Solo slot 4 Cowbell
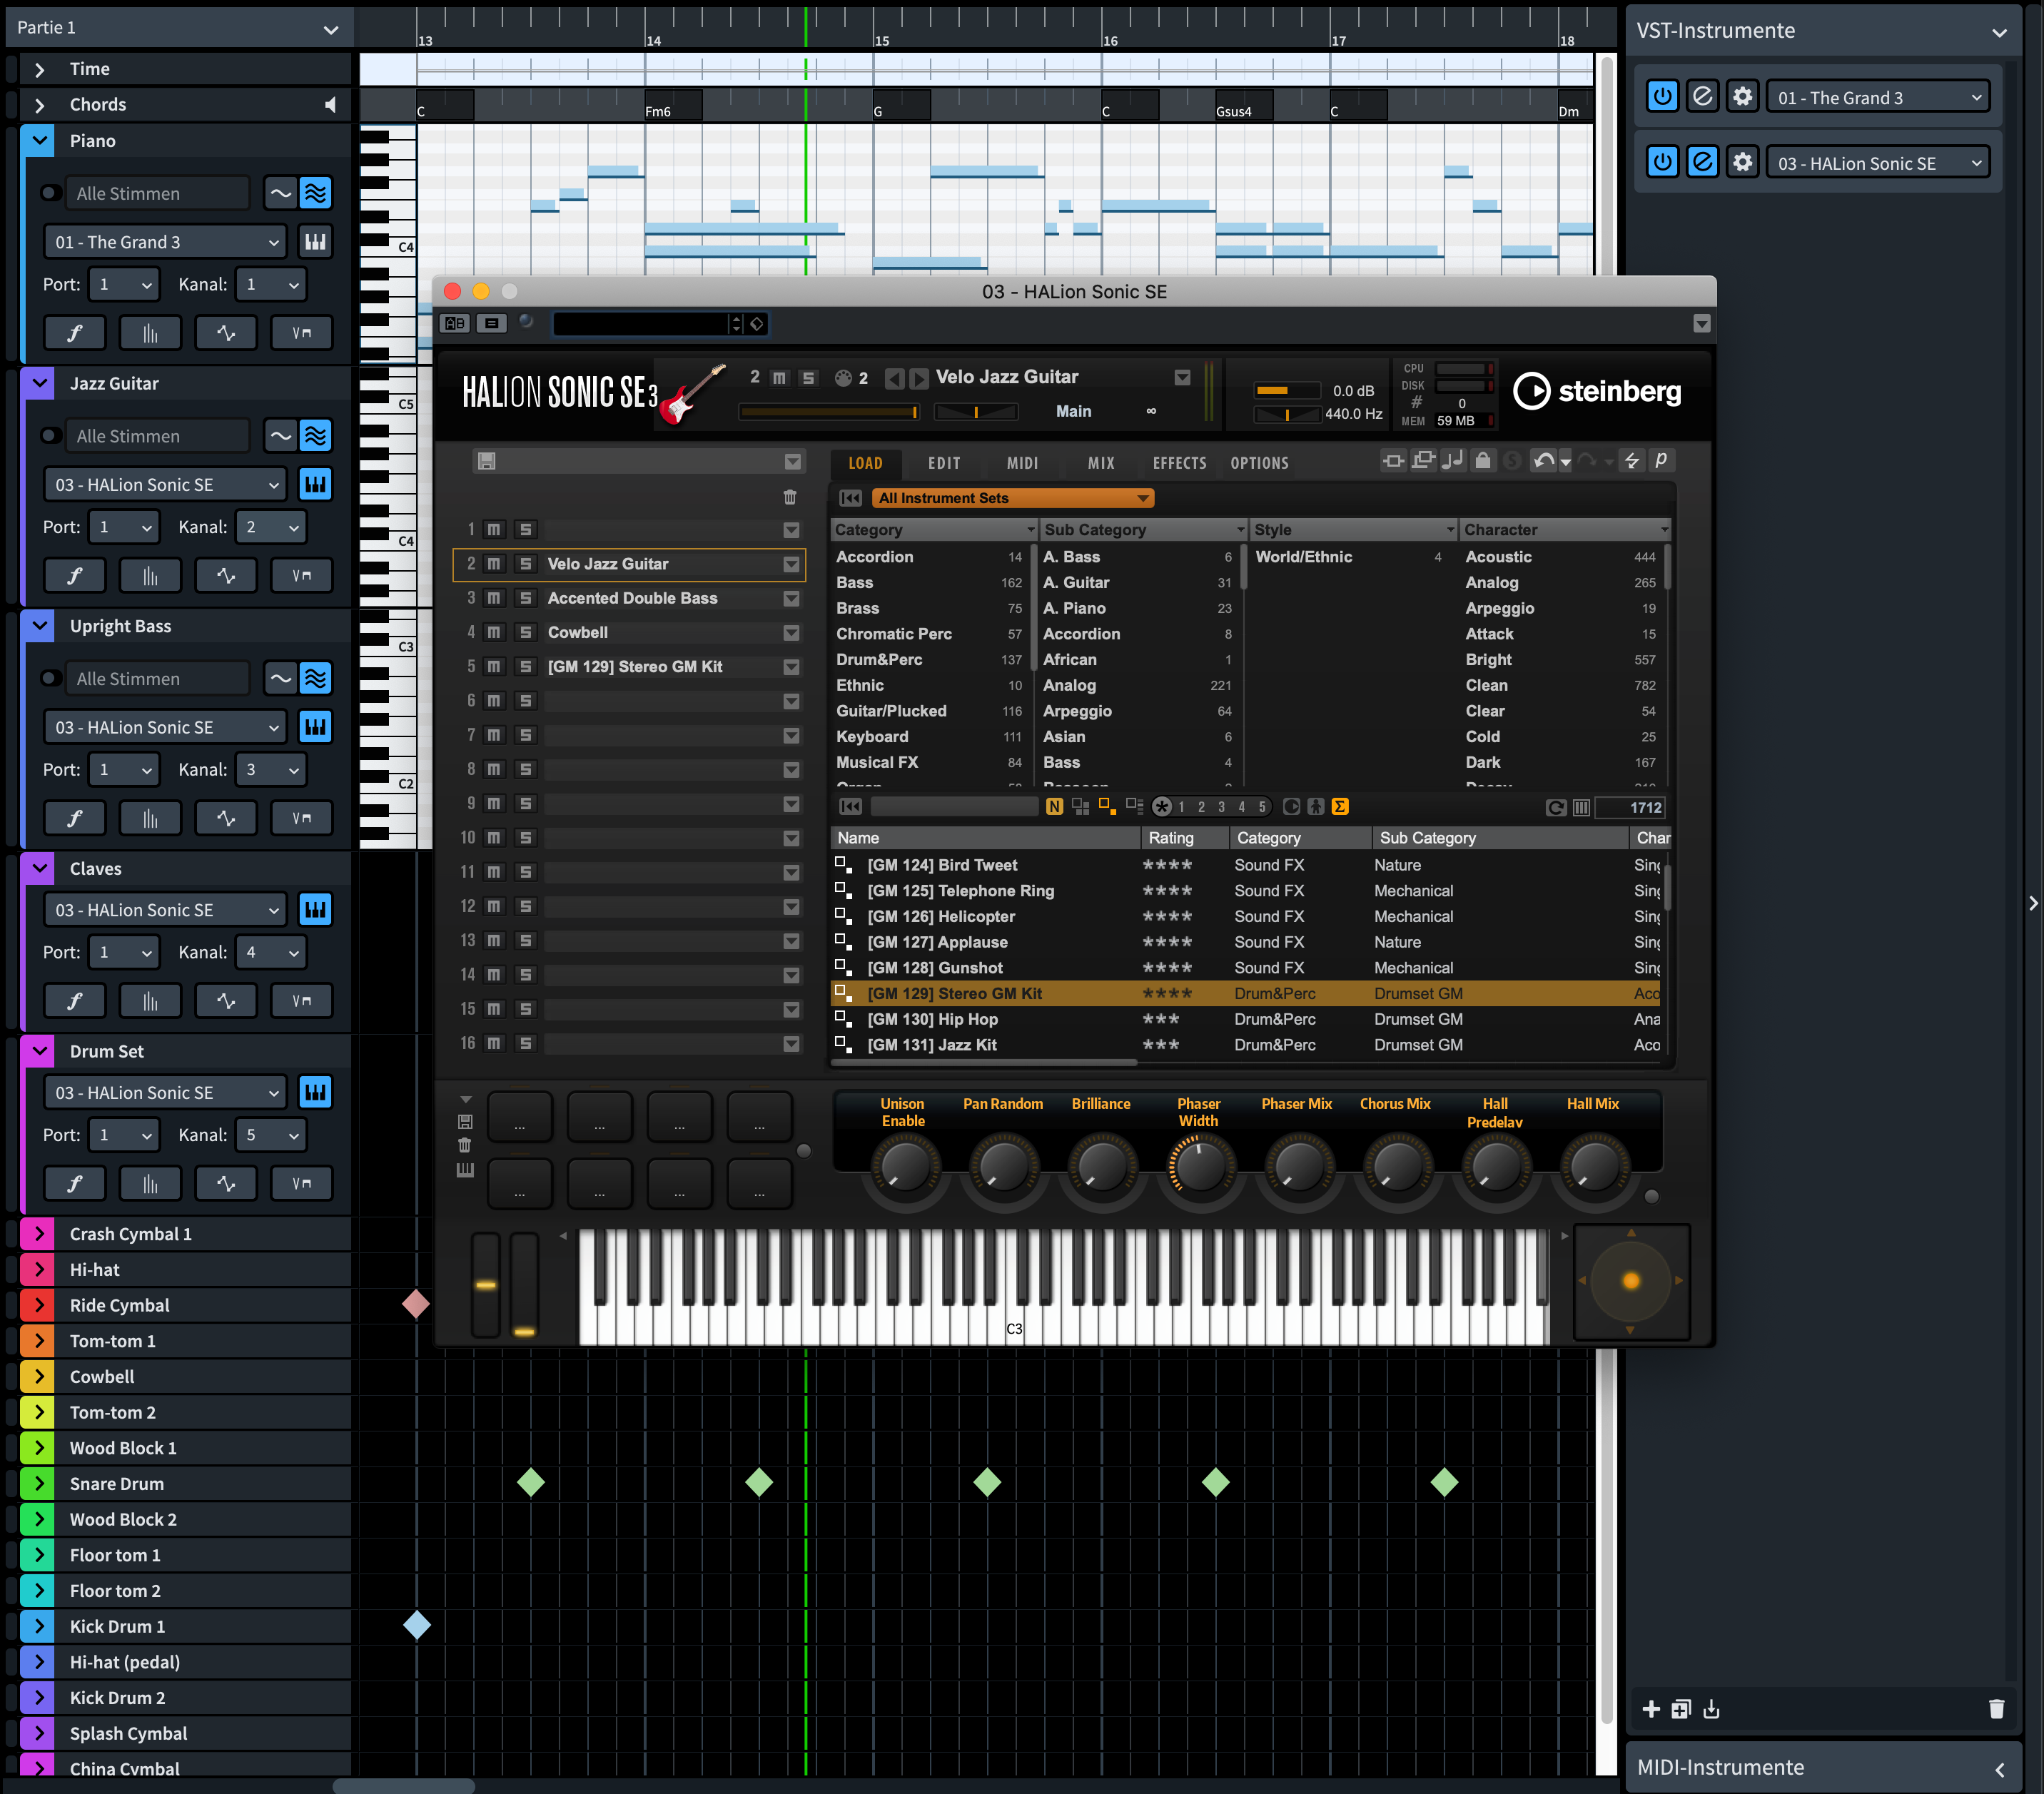This screenshot has width=2044, height=1794. [x=525, y=632]
